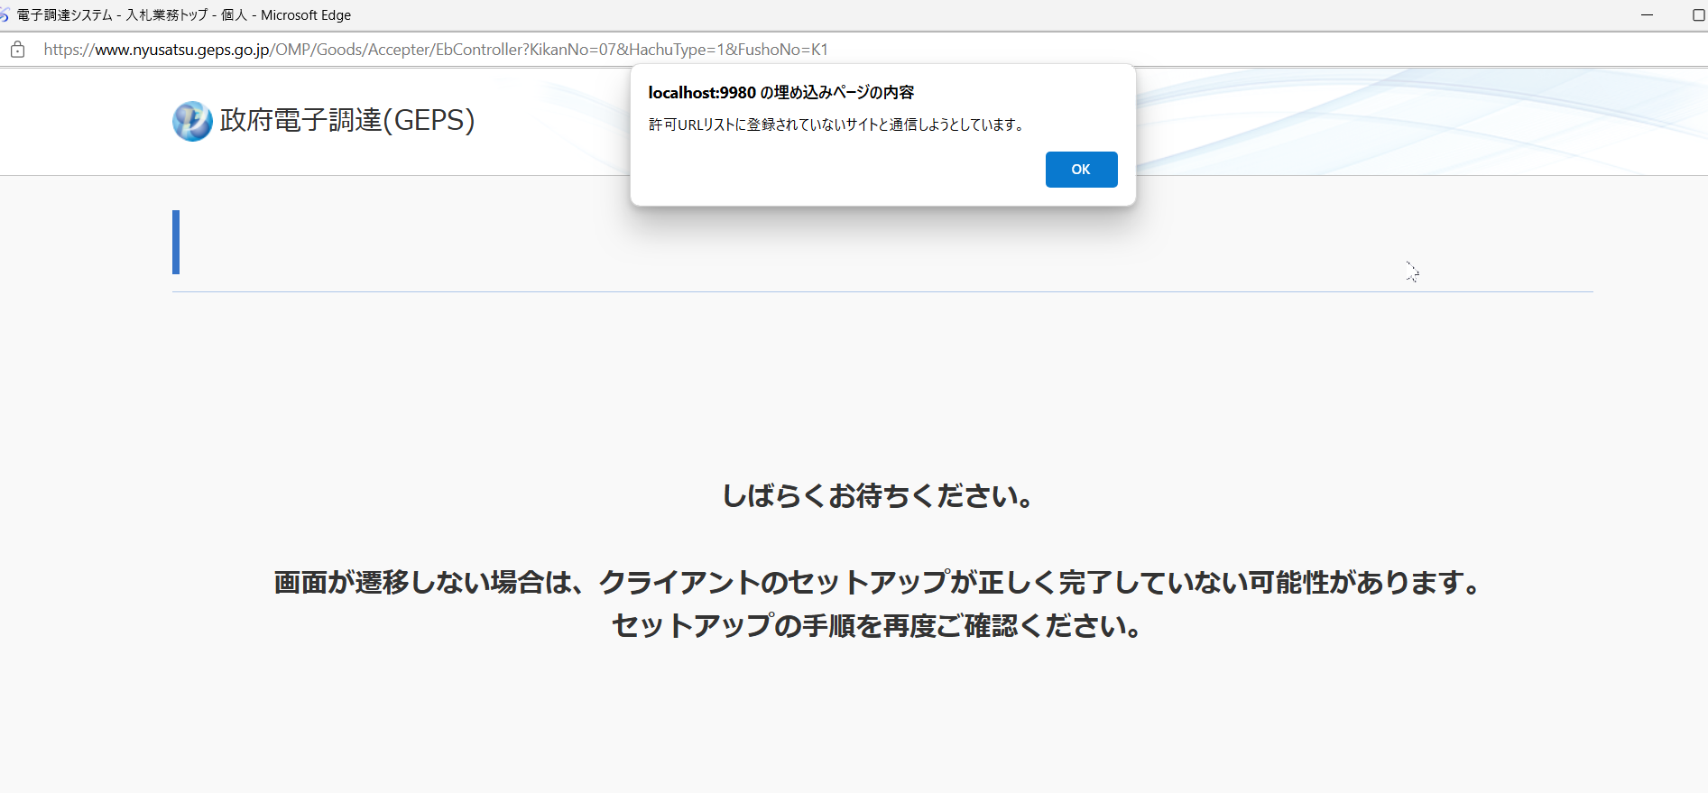Maximize the Edge window
Screen dimensions: 1708x793
[x=1698, y=15]
